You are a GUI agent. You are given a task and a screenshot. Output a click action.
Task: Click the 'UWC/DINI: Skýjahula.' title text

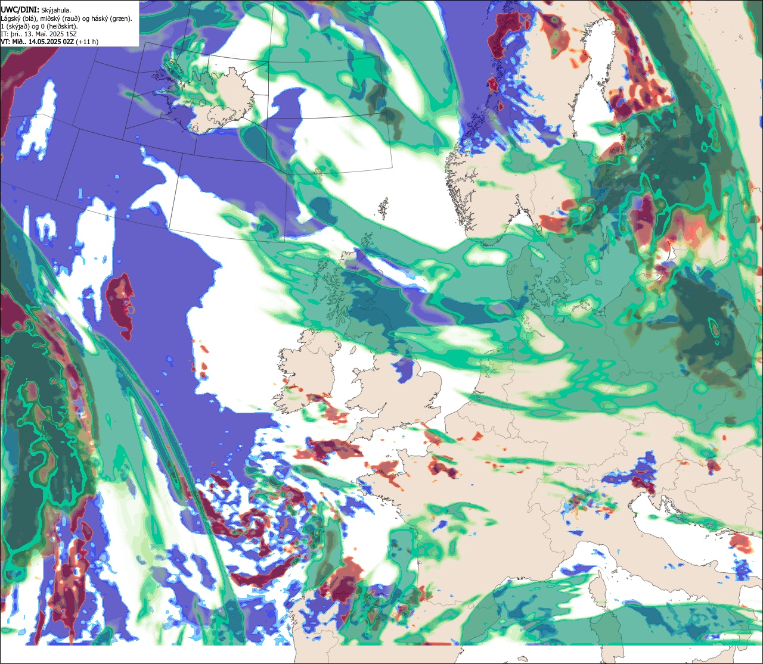(x=36, y=10)
